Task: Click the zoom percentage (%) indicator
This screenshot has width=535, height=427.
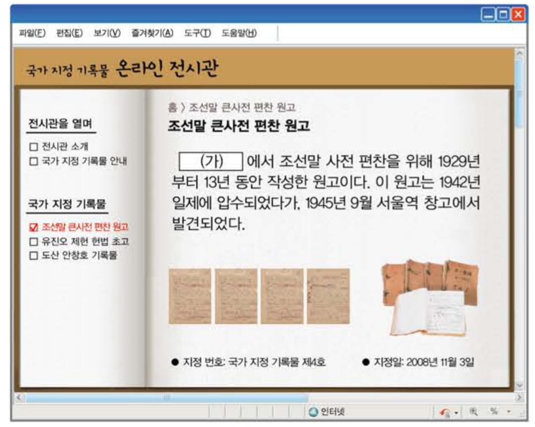Action: tap(494, 411)
